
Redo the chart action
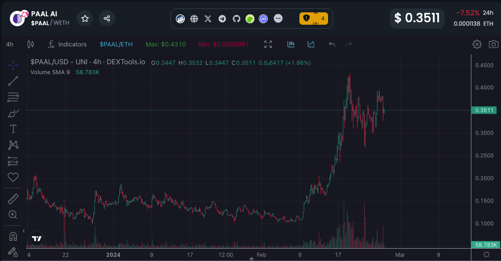349,44
